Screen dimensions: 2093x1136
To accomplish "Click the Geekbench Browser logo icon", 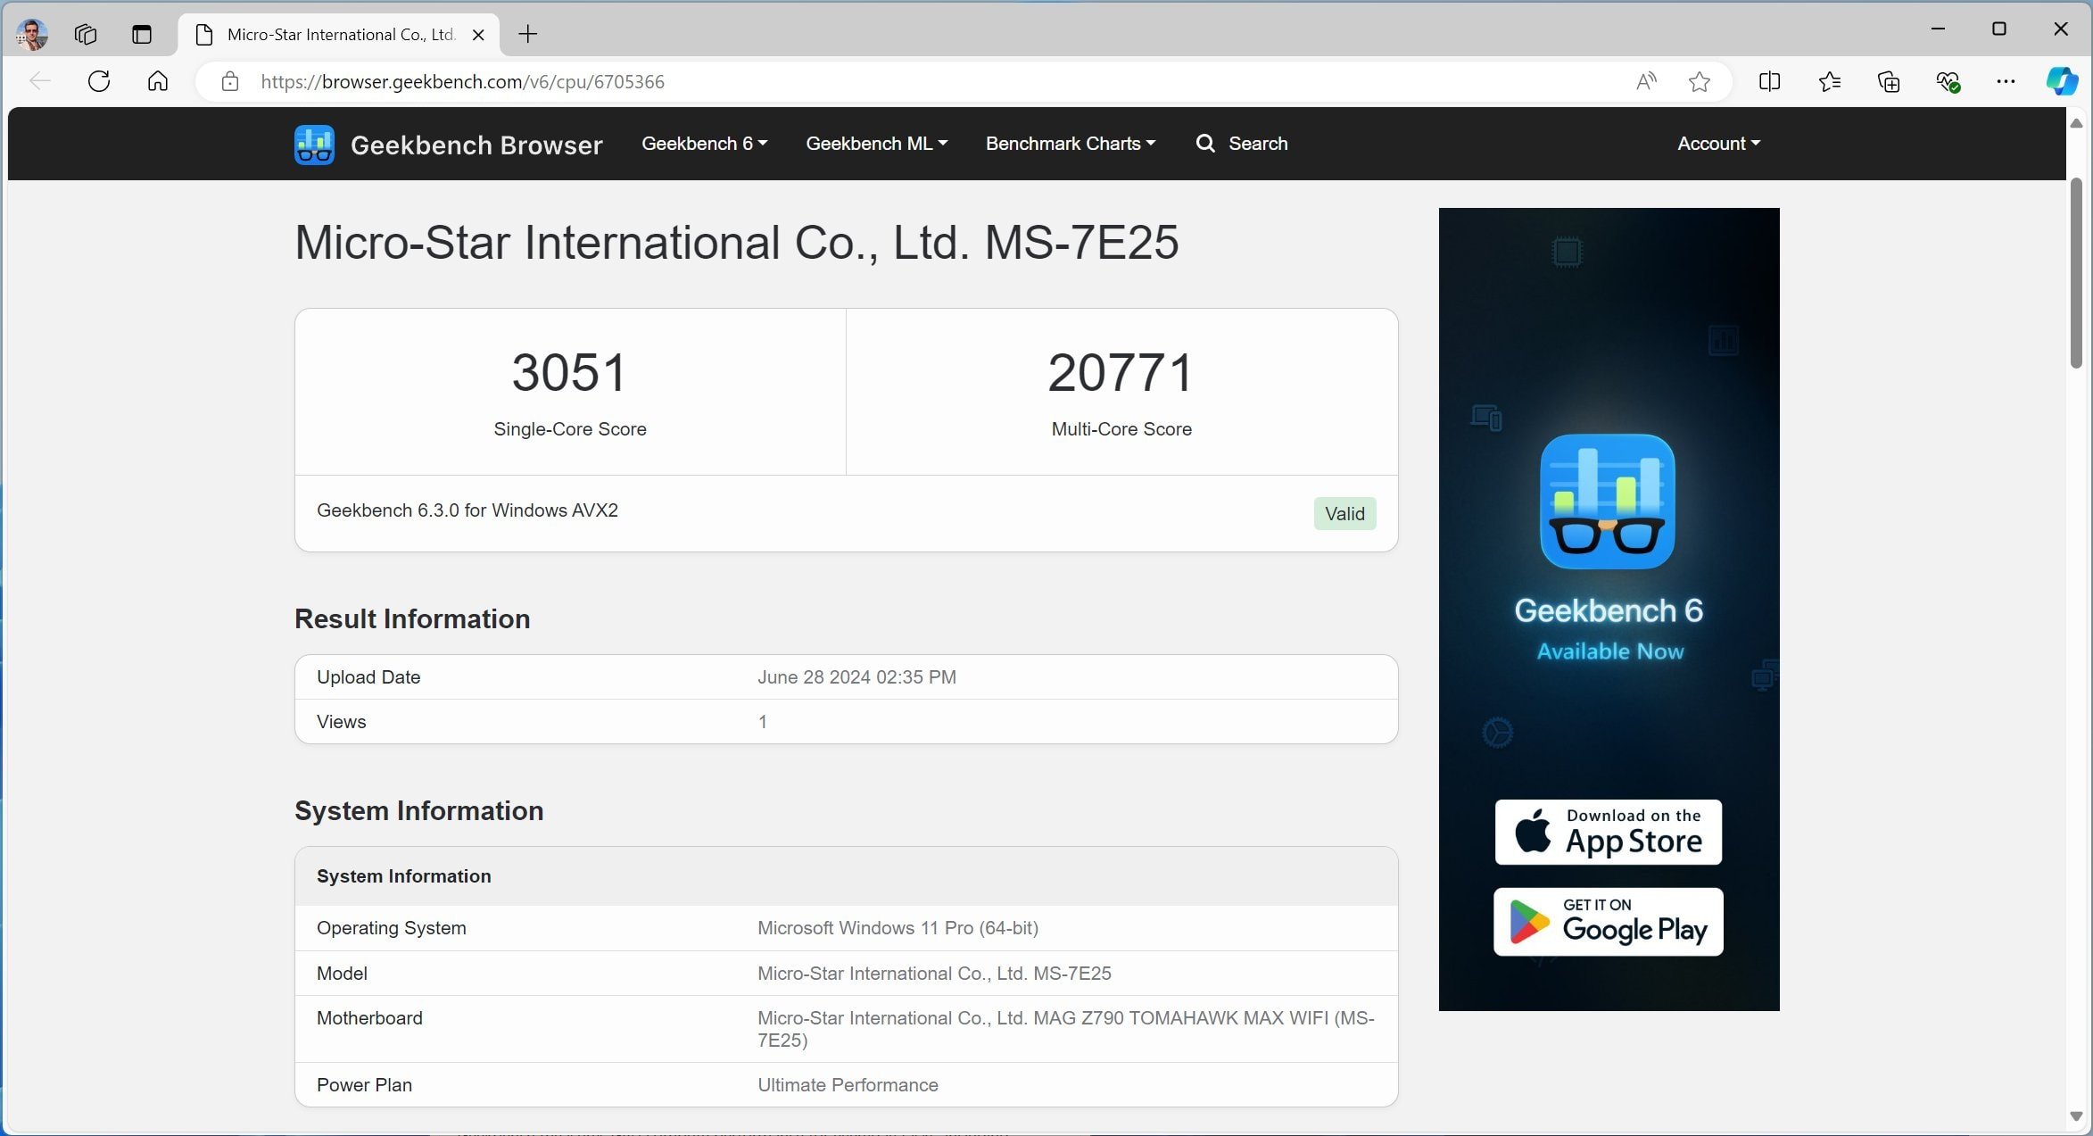I will (315, 143).
